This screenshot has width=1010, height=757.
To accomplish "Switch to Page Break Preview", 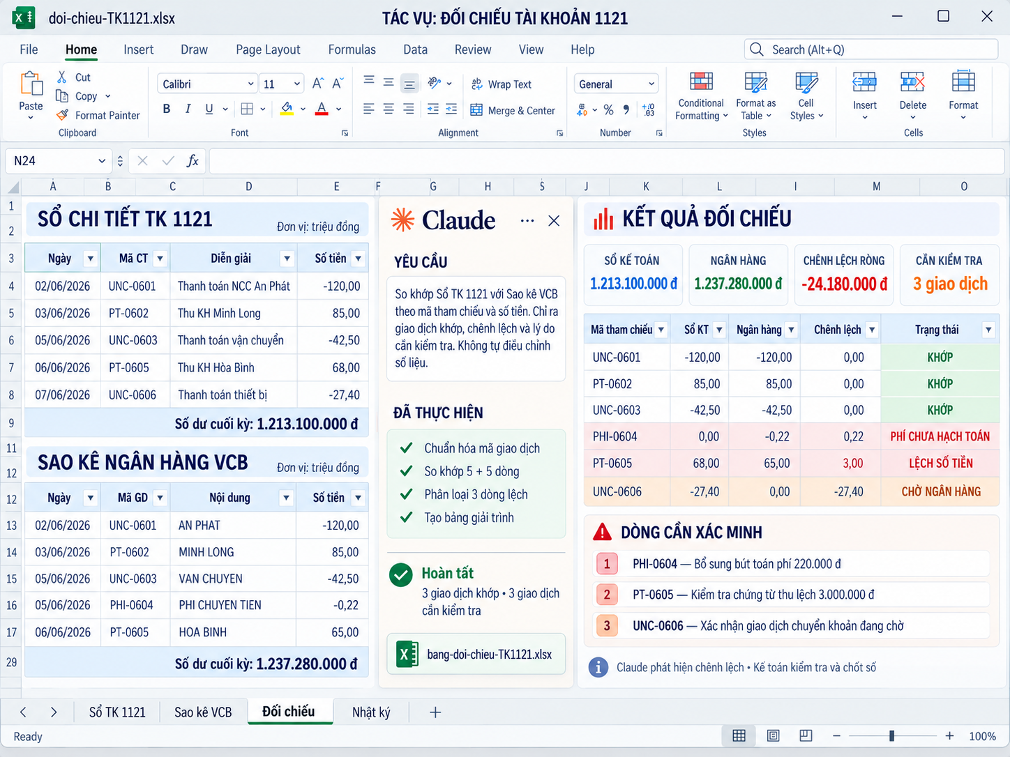I will [806, 736].
